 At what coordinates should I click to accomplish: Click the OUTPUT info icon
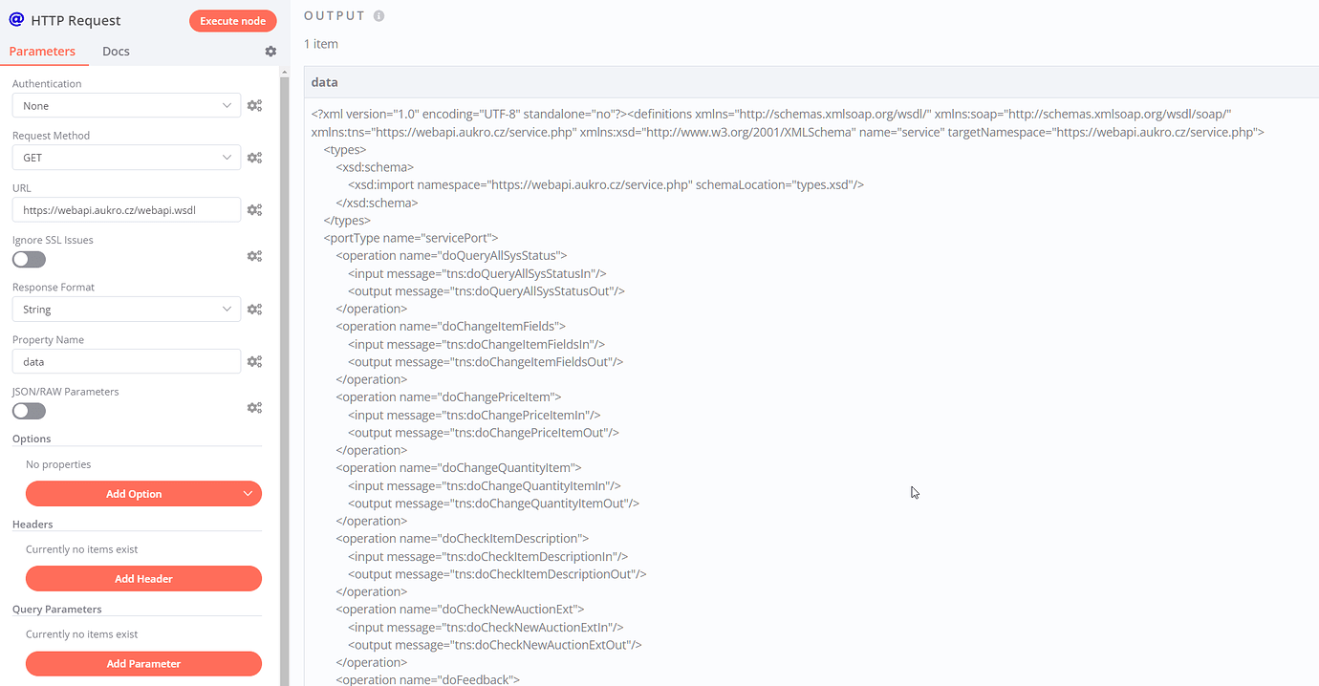[x=379, y=16]
